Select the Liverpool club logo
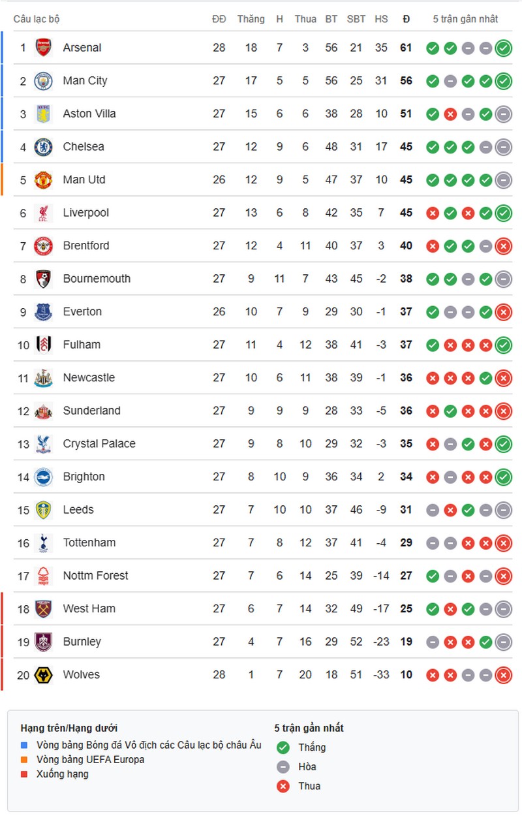 coord(44,213)
